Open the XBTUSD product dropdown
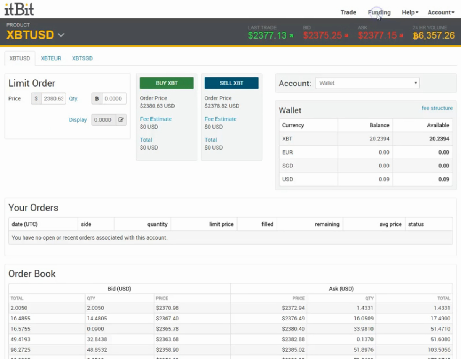The width and height of the screenshot is (461, 359). click(x=35, y=35)
